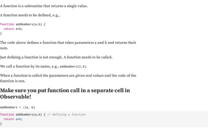Click the paragraph 'The code above defines a function'
The height and width of the screenshot is (130, 208).
68,45
